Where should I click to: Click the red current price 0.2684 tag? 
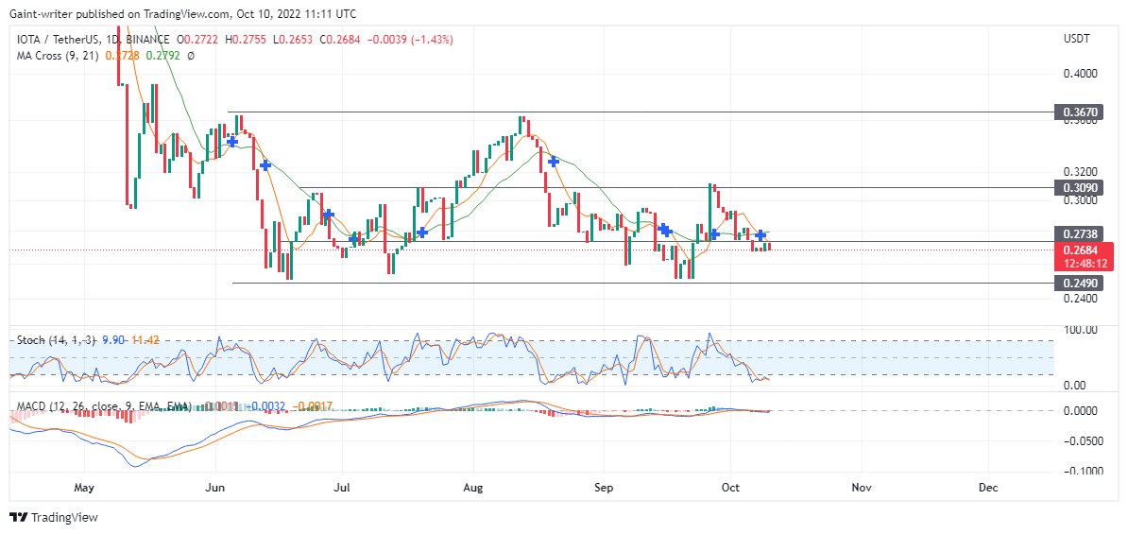click(x=1084, y=257)
